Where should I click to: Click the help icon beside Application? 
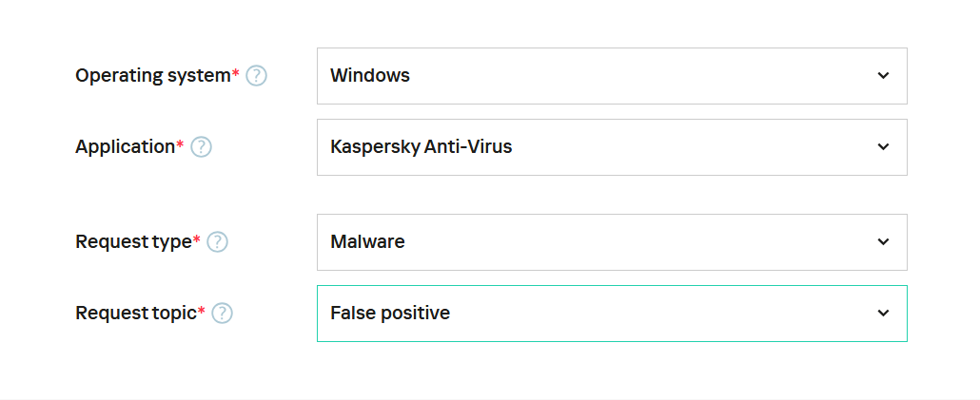[201, 147]
